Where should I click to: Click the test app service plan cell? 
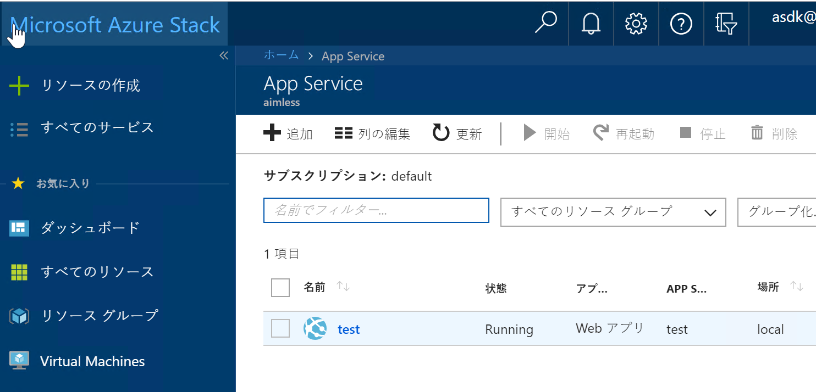[x=677, y=329]
